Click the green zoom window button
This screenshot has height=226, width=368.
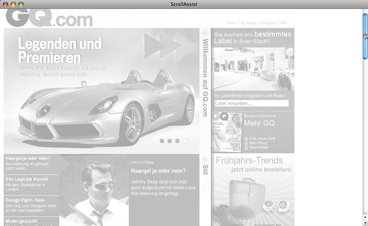click(21, 4)
